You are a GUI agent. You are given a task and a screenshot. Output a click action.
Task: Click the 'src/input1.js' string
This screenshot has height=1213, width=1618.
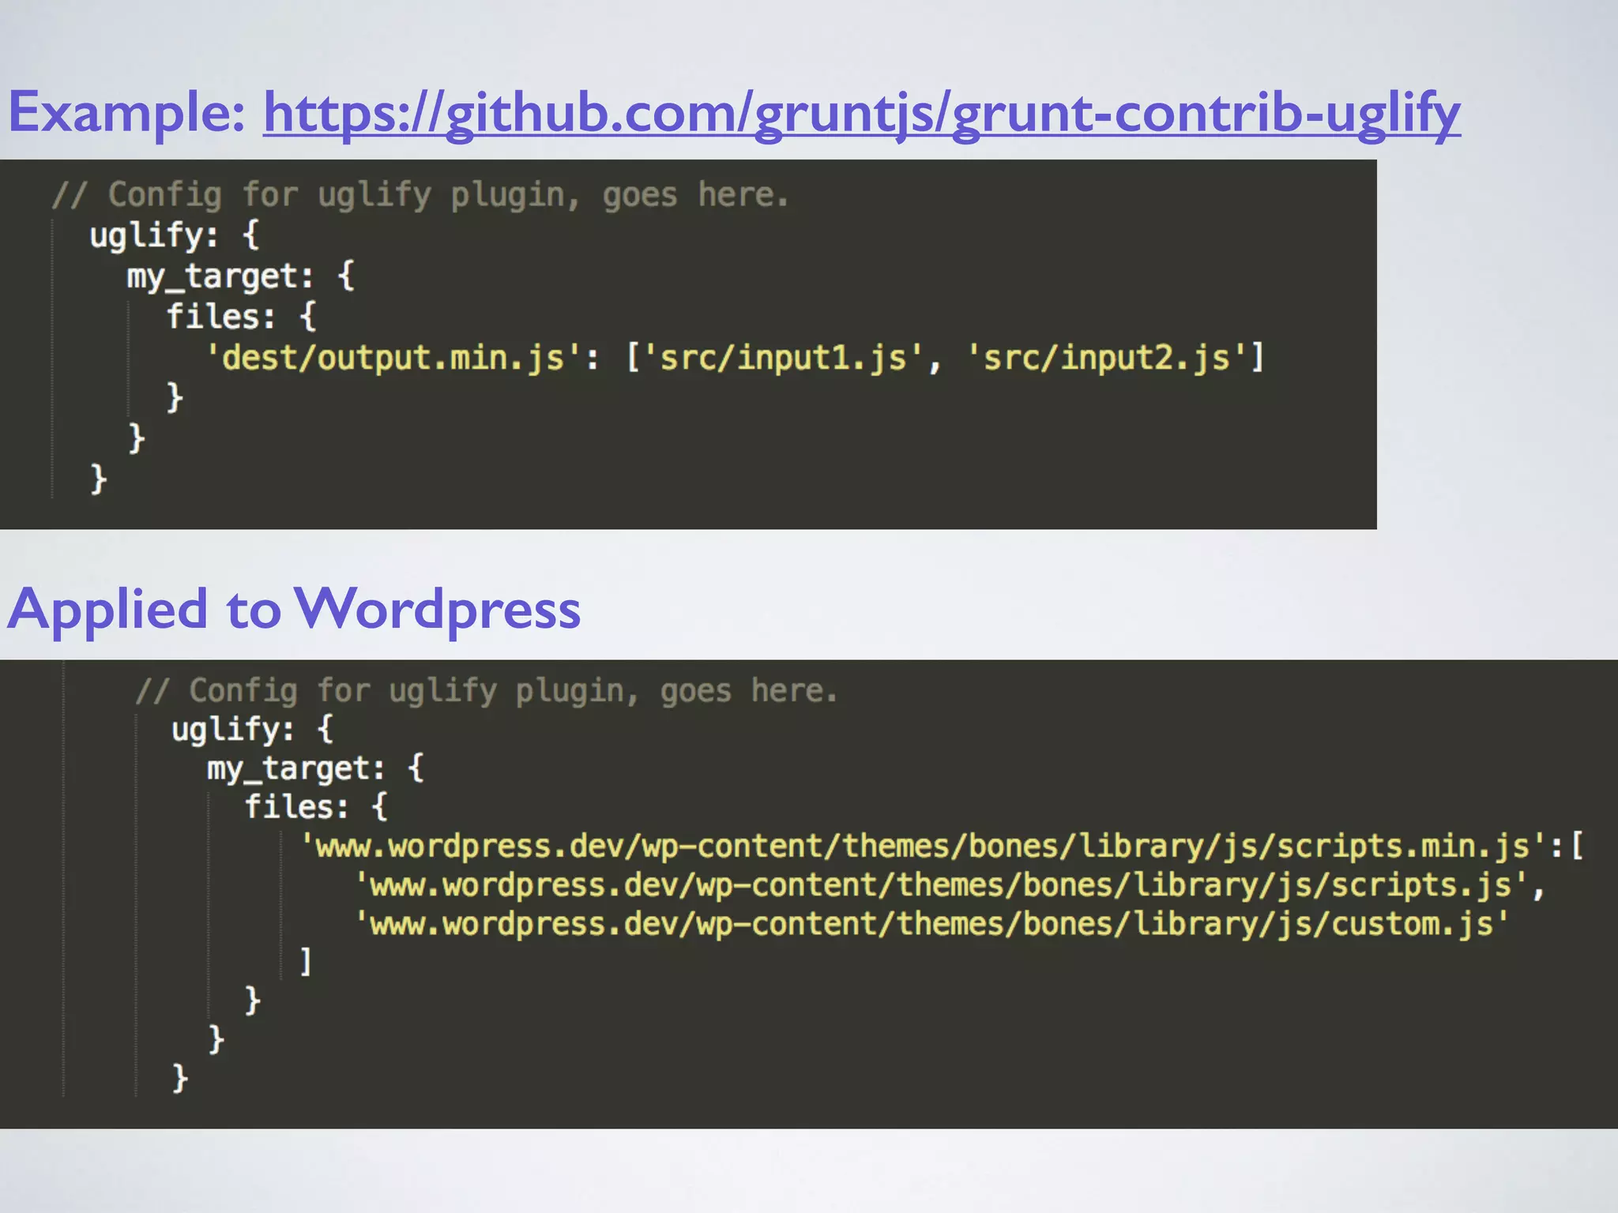(x=784, y=358)
